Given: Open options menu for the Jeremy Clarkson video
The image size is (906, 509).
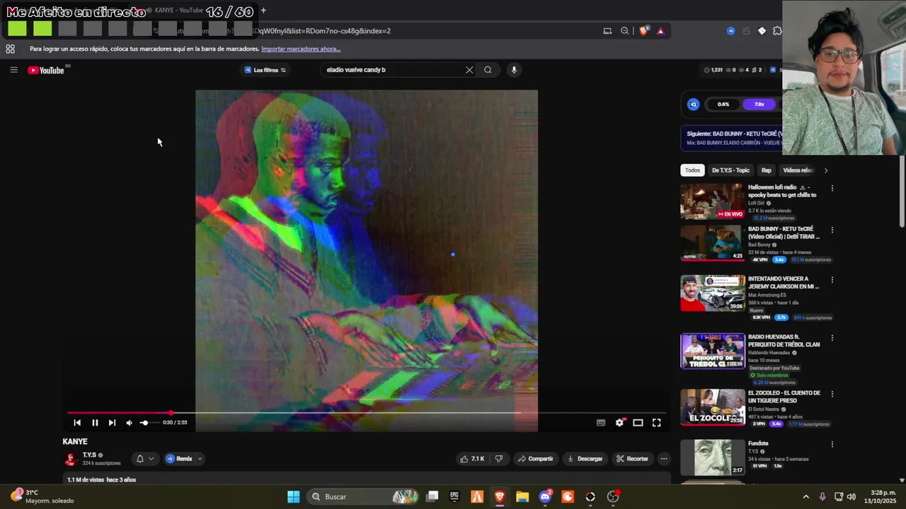Looking at the screenshot, I should click(832, 280).
